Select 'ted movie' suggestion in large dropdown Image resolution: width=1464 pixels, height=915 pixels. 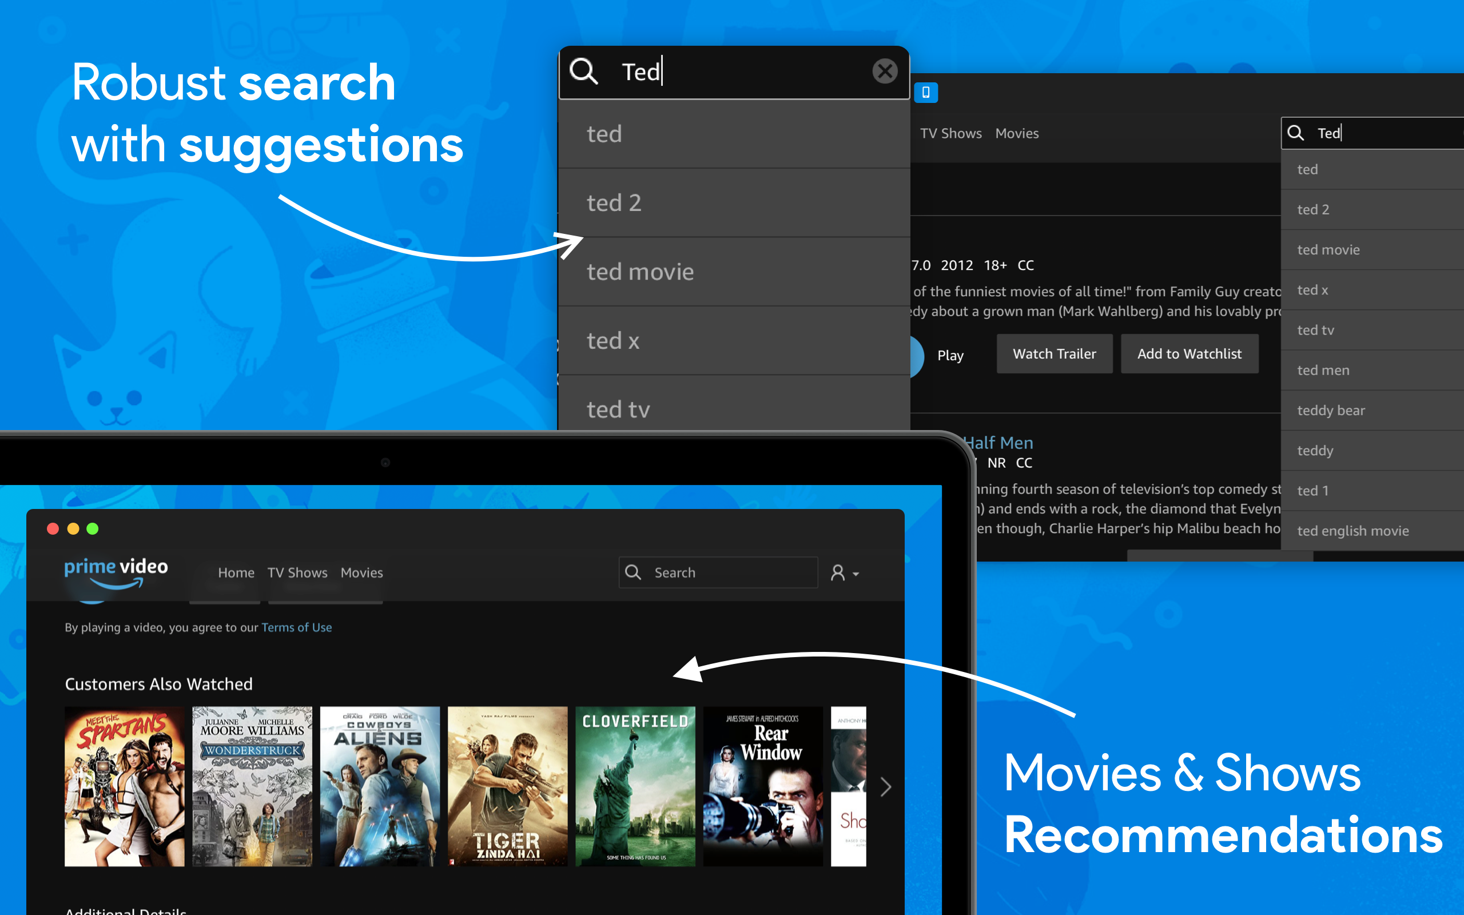(x=734, y=272)
